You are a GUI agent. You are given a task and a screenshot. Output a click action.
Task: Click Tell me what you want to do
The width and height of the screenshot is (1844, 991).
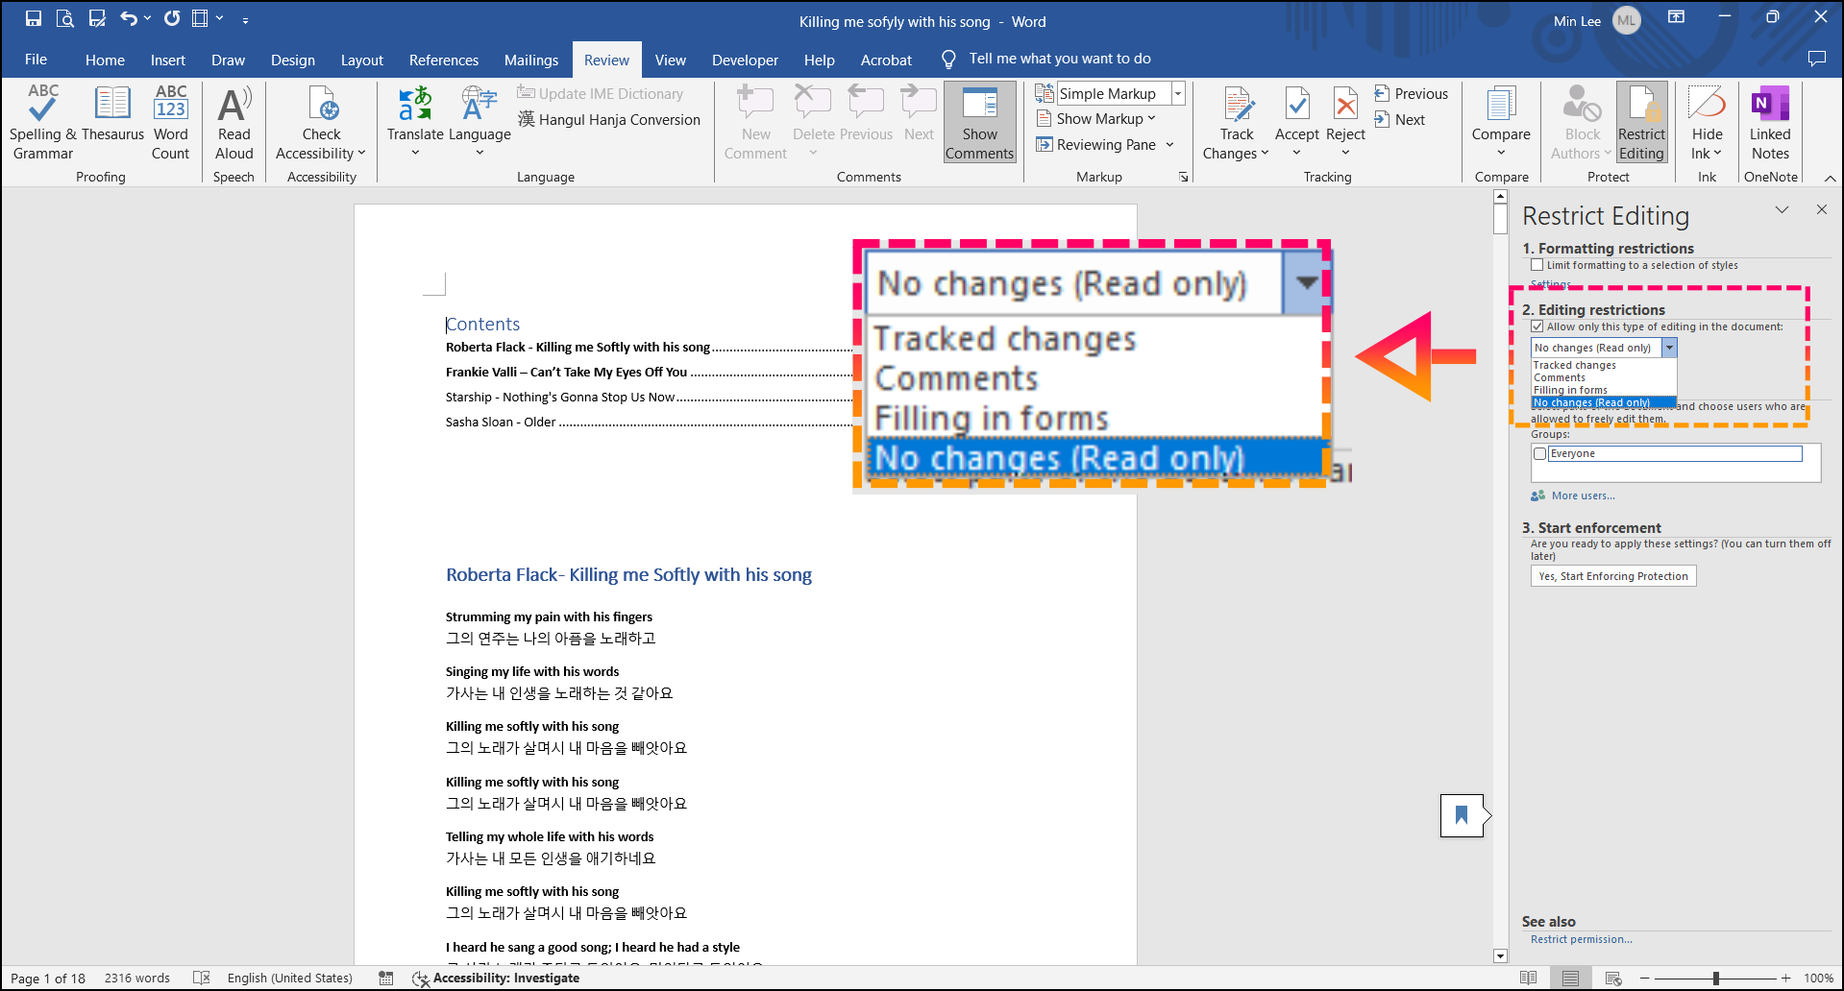coord(1059,59)
